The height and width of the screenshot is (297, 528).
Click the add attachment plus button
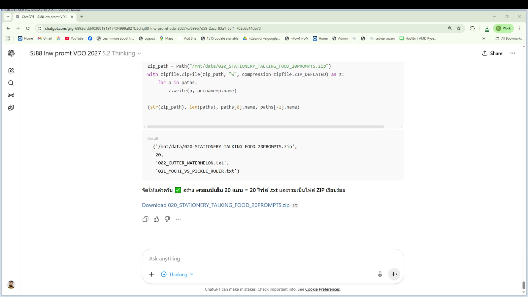(152, 274)
